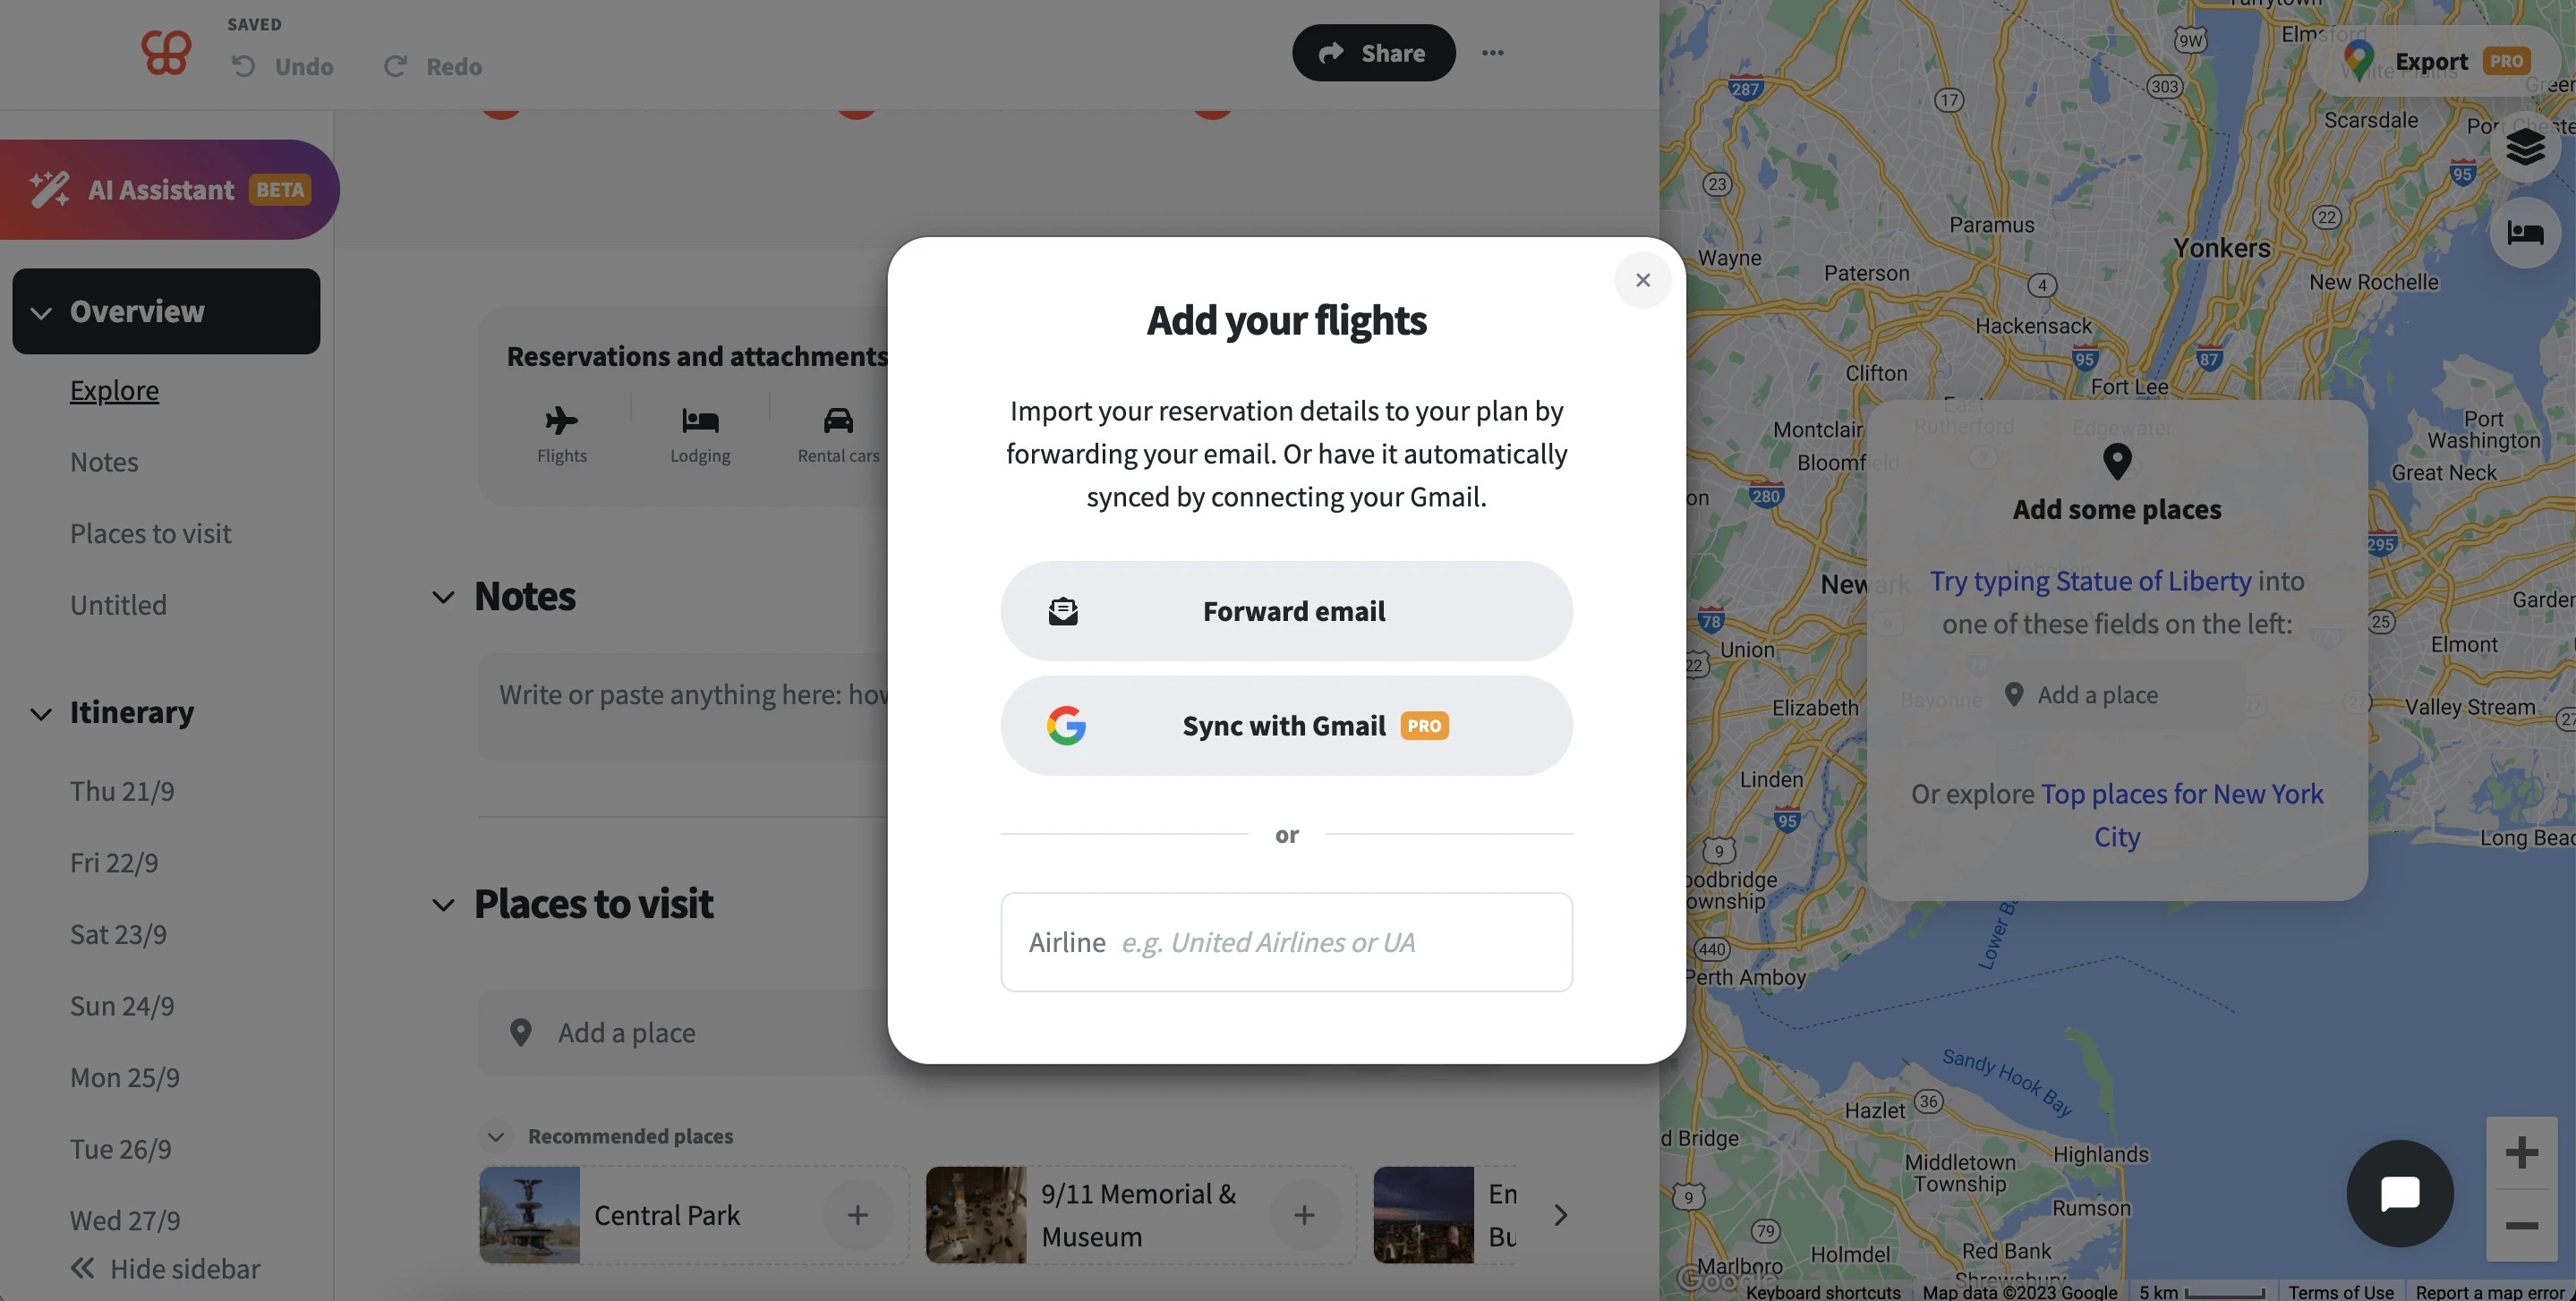Image resolution: width=2576 pixels, height=1301 pixels.
Task: Click the Forward email button
Action: click(1286, 611)
